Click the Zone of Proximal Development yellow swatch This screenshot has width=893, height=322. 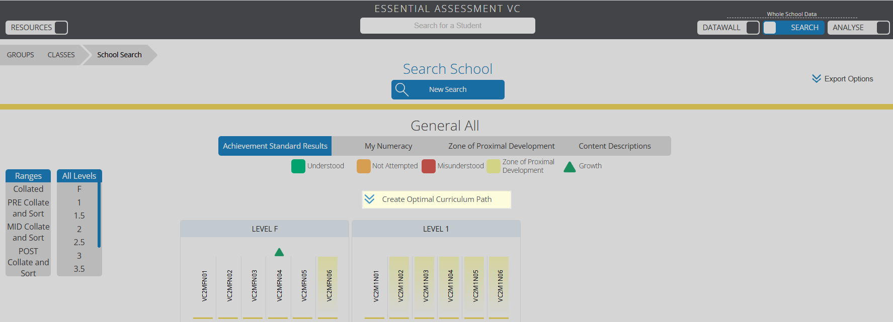494,166
